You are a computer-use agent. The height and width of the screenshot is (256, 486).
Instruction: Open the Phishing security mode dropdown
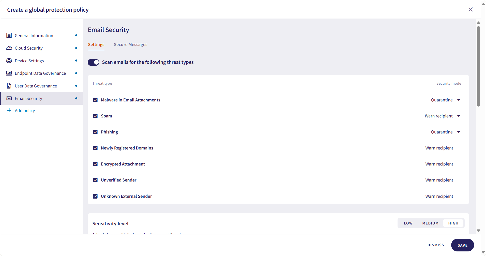click(459, 132)
